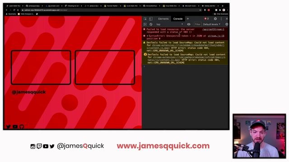Click the Instagram icon in the footer banner
Image resolution: width=289 pixels, height=162 pixels.
(33, 146)
